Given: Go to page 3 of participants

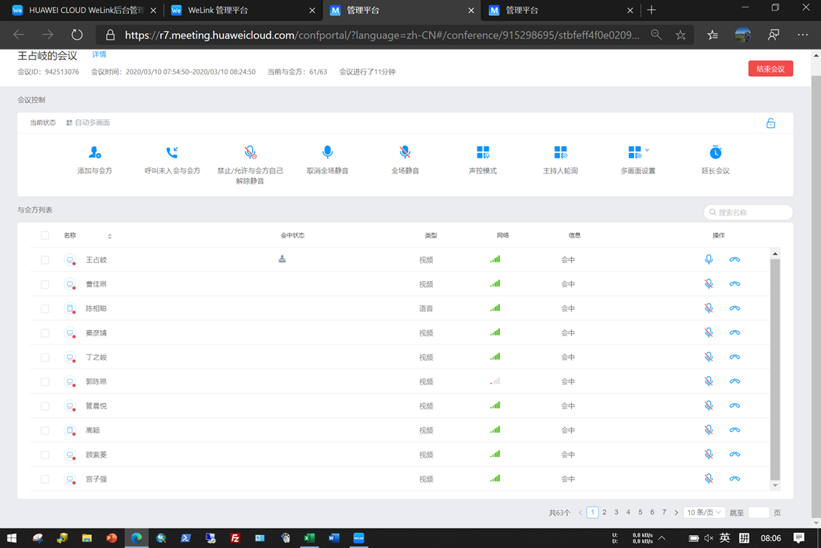Looking at the screenshot, I should coord(616,513).
